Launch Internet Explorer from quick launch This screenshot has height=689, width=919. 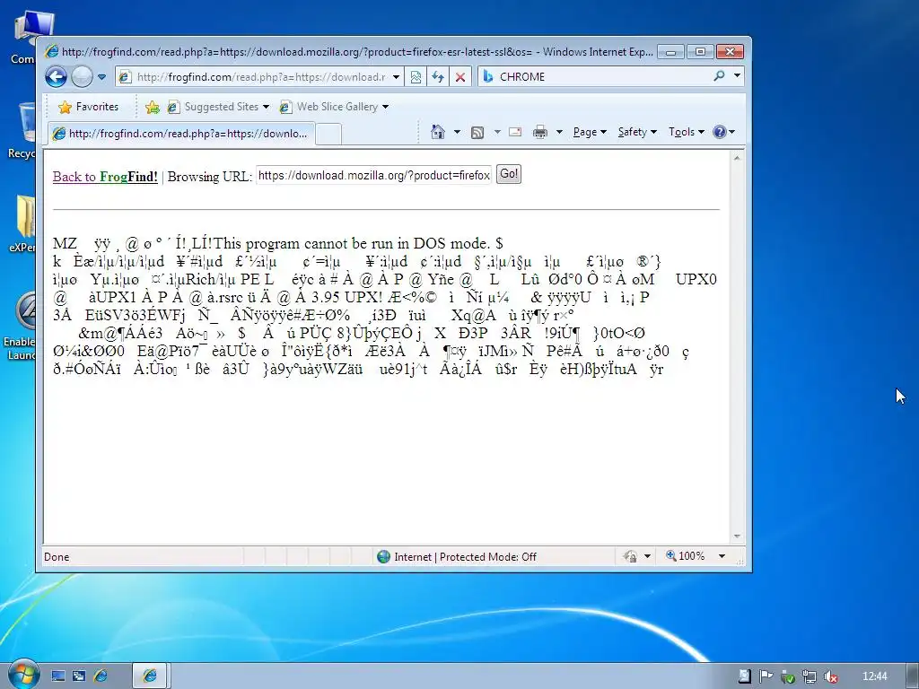pyautogui.click(x=101, y=676)
